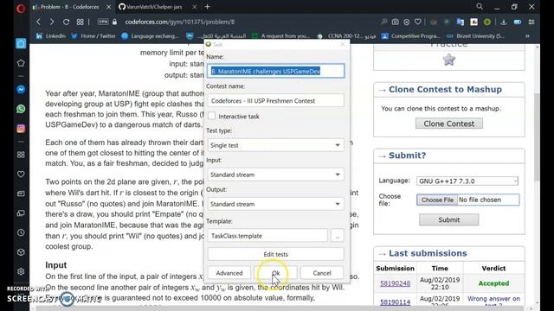
Task: Open the Competitive Programming bookmark
Action: [410, 36]
